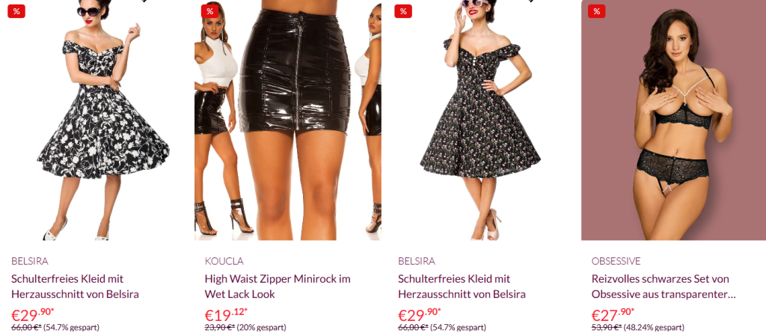Open the small-flower print Belsira dress image
766x333 pixels.
tap(481, 120)
